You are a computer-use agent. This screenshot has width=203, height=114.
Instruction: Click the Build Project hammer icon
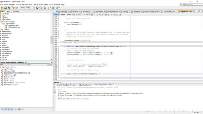(x=42, y=8)
